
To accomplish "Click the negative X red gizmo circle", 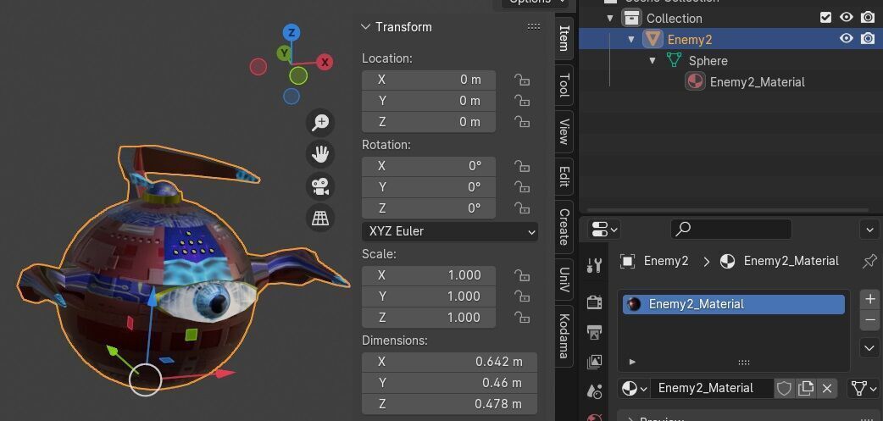I will pyautogui.click(x=258, y=67).
